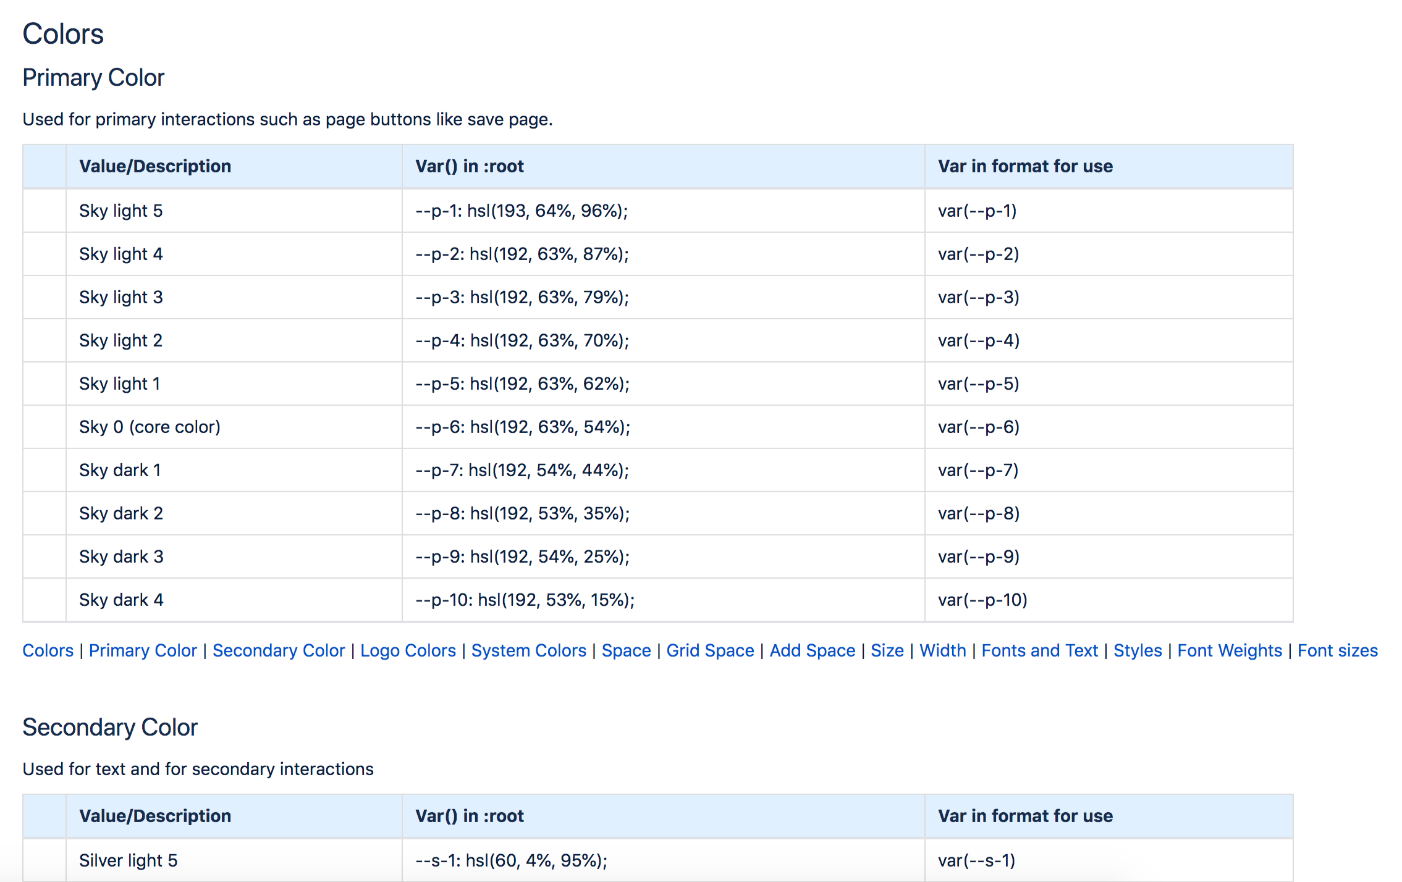Navigate to the System Colors link
The width and height of the screenshot is (1402, 882).
[x=528, y=650]
